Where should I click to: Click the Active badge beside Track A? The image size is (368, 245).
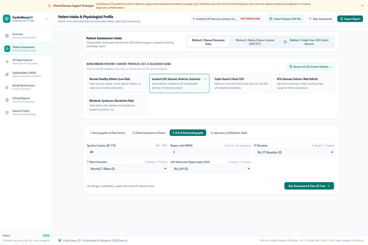click(46, 235)
